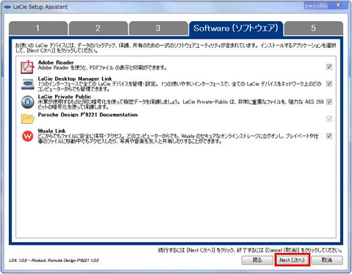
Task: Switch to step tab 3
Action: (158, 28)
